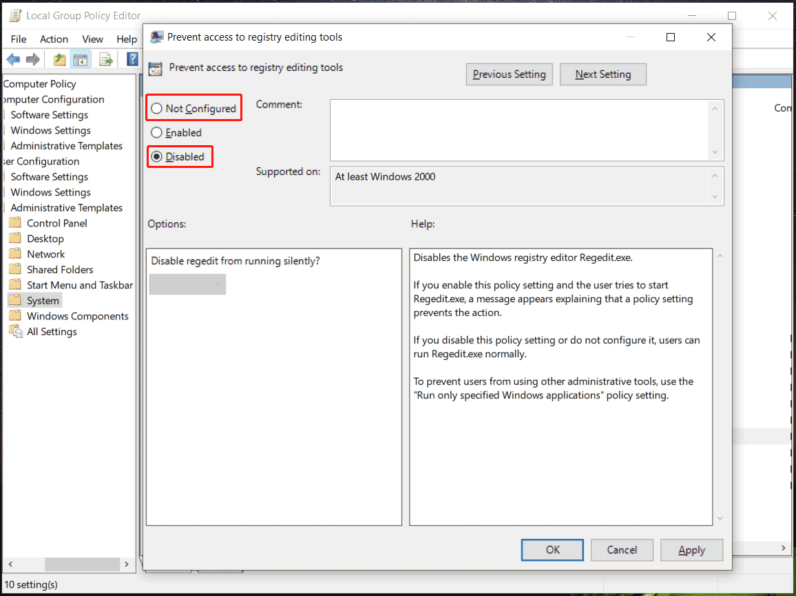Click the Network folder icon in the sidebar
The width and height of the screenshot is (796, 596).
tap(15, 253)
